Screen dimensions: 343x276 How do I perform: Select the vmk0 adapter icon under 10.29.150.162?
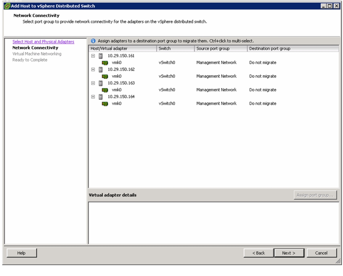click(105, 76)
